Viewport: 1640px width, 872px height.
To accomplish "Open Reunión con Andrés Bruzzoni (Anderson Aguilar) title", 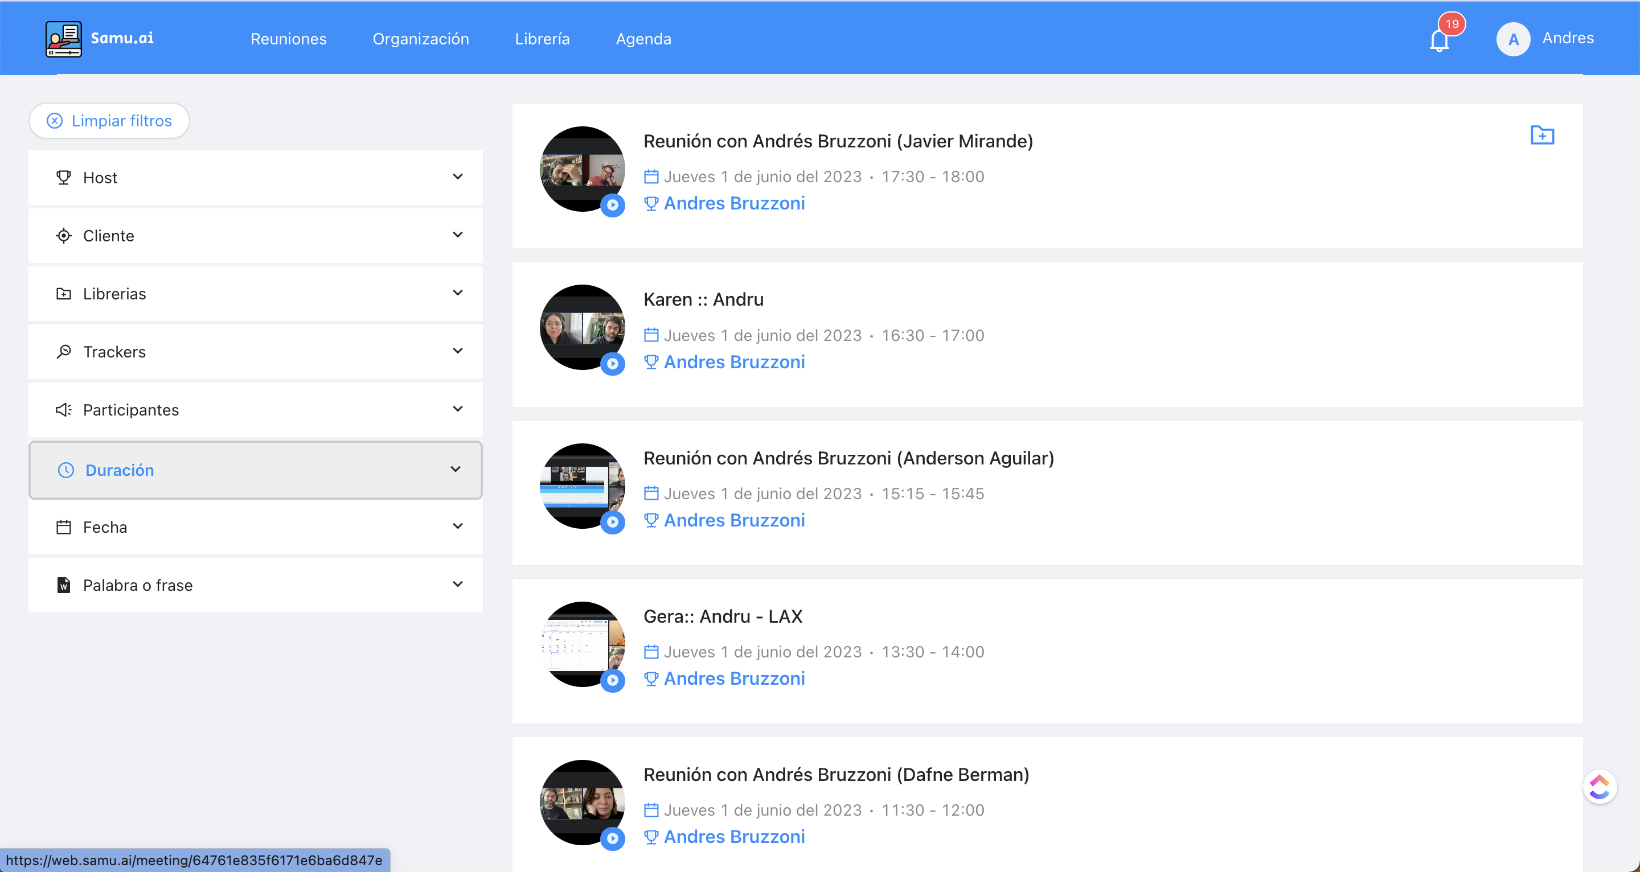I will (848, 458).
